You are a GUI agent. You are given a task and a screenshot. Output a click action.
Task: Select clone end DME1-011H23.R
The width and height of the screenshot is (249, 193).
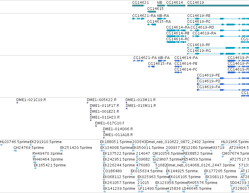pos(105,117)
